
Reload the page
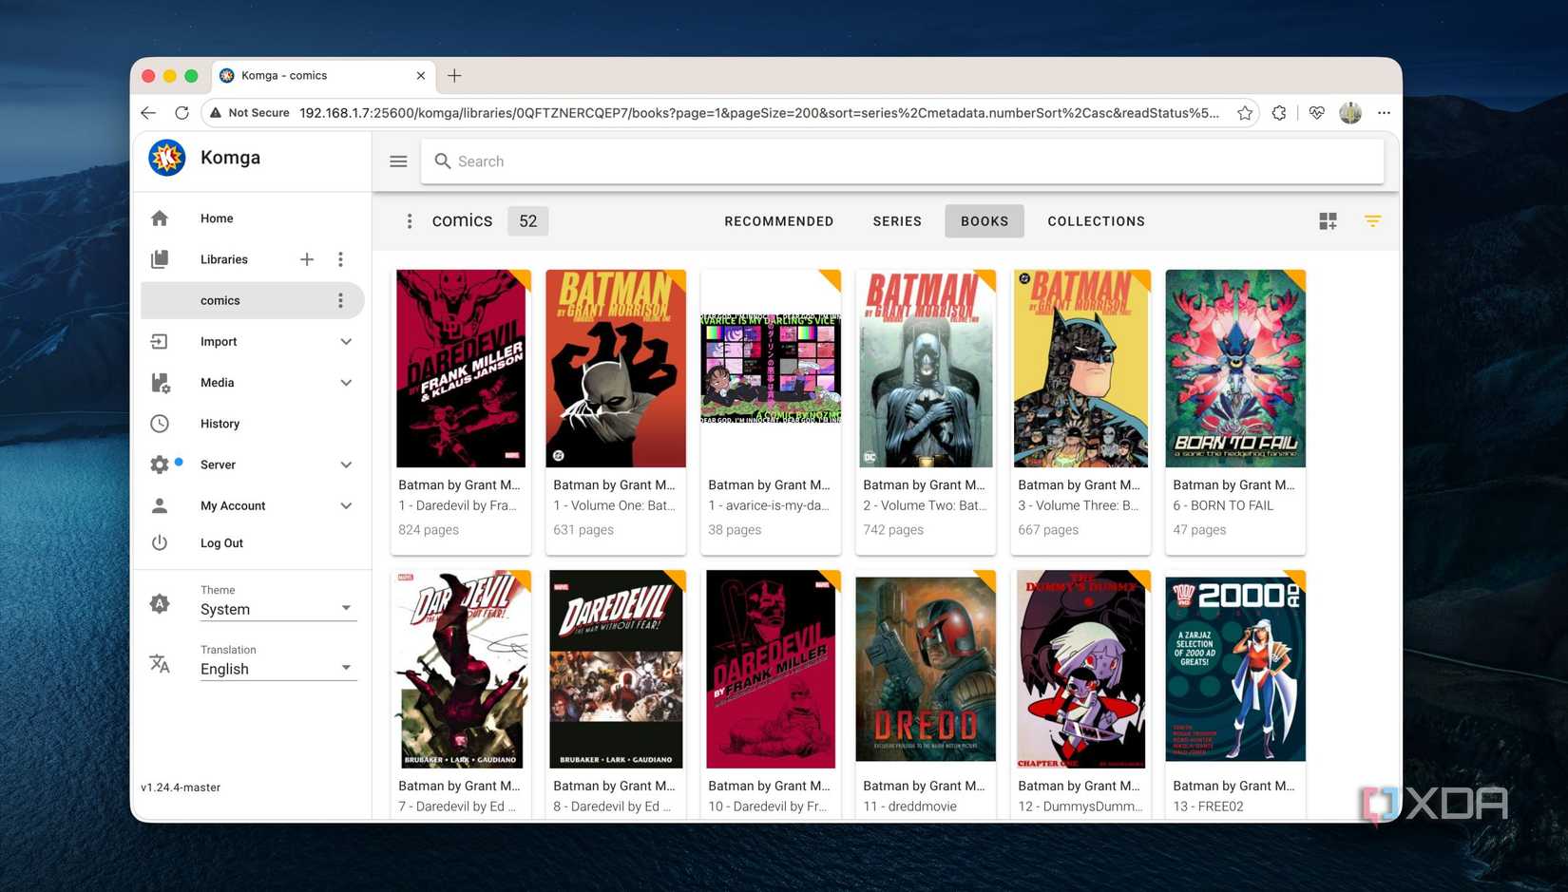coord(182,113)
